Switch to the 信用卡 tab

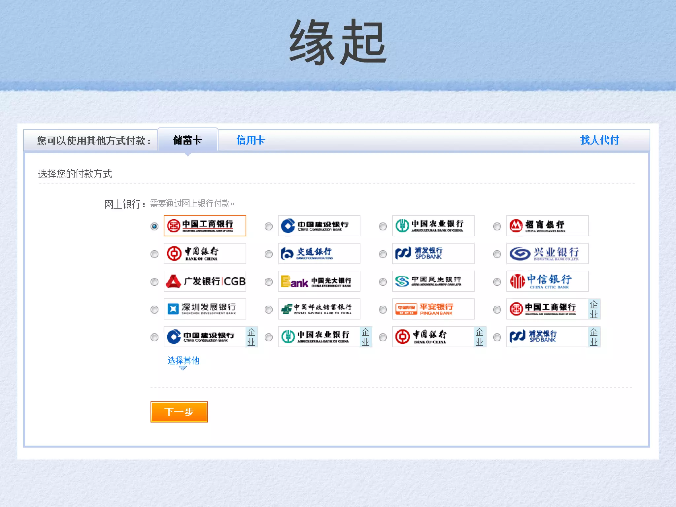tap(251, 140)
